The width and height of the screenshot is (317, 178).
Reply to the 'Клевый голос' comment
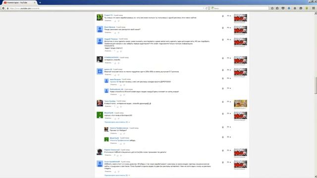tap(108, 106)
